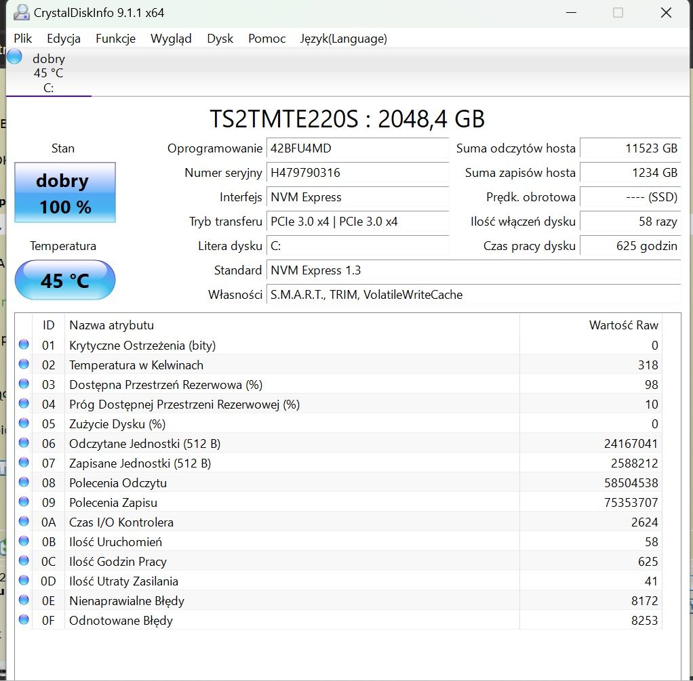Click raw value 41 for Ilość Utraty Zasilania
This screenshot has width=693, height=681.
[x=651, y=581]
